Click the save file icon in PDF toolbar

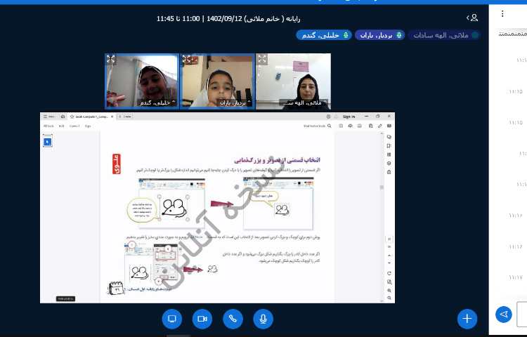[341, 126]
